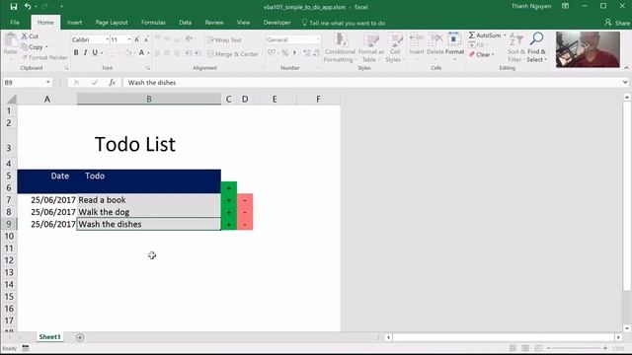Click the Select All corner triangle
Viewport: 632px width, 355px height.
click(x=12, y=99)
